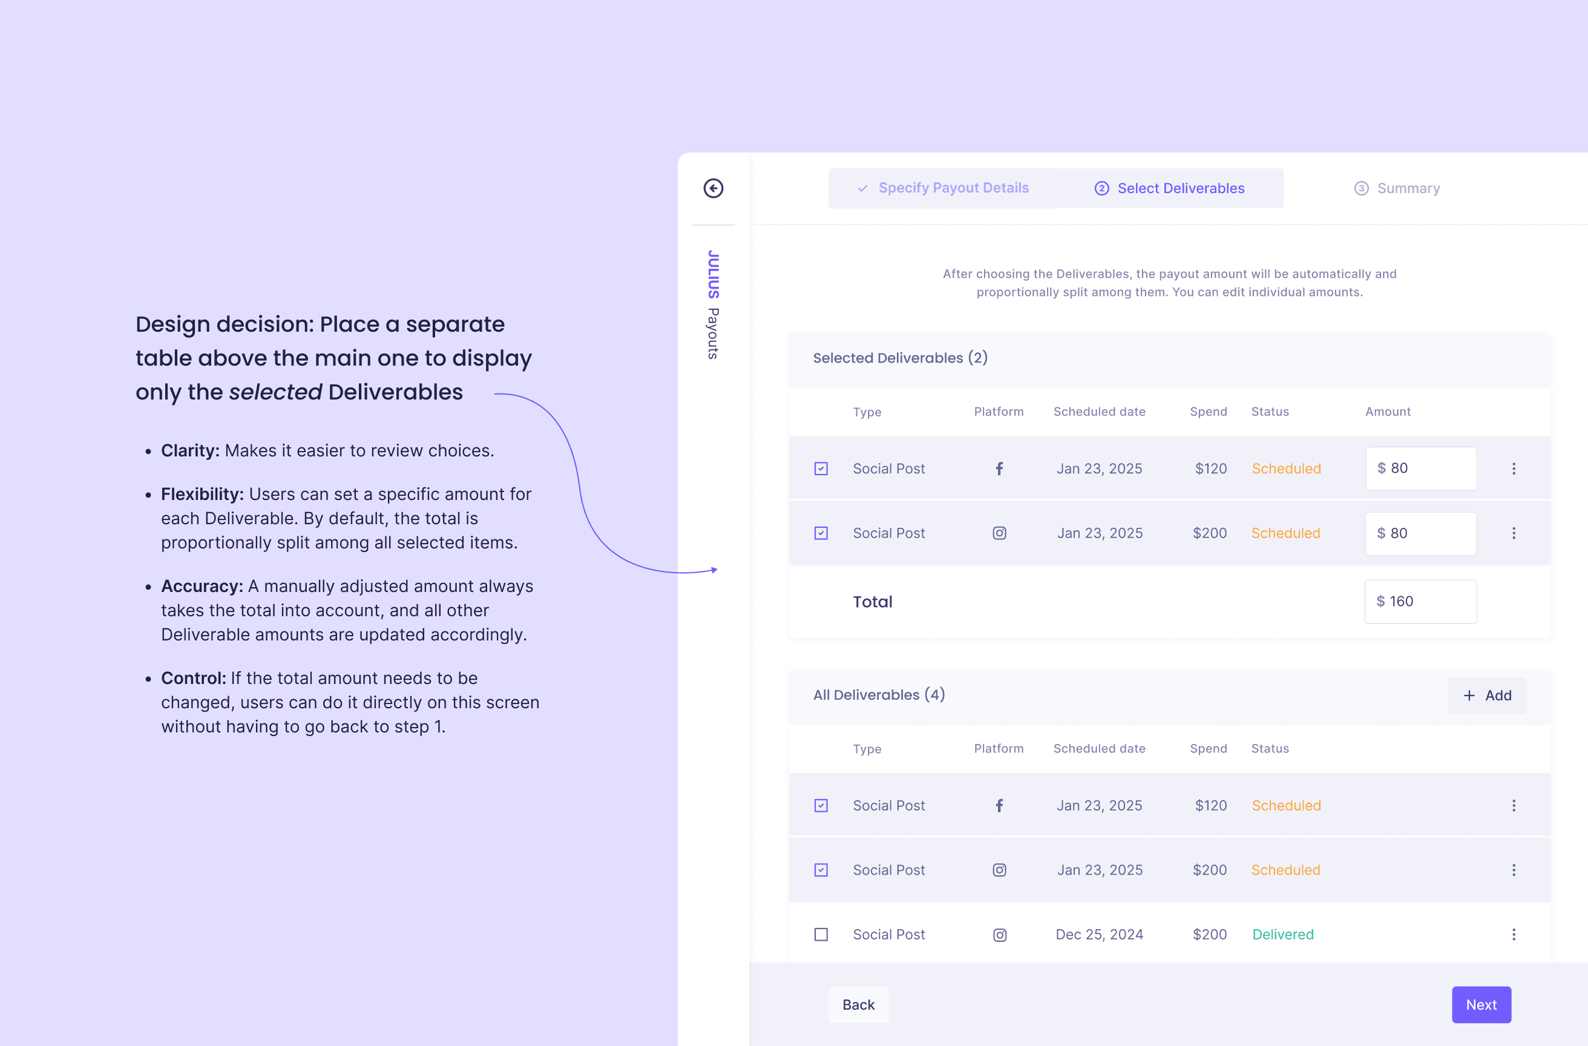The height and width of the screenshot is (1046, 1588).
Task: Go to Specify Payout Details step
Action: [x=952, y=188]
